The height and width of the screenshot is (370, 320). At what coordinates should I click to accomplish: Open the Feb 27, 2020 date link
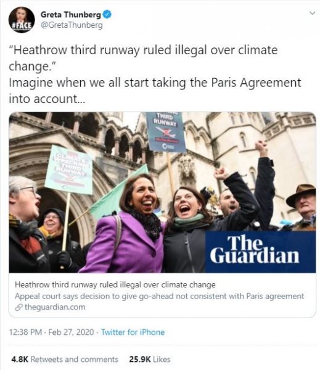pos(71,332)
